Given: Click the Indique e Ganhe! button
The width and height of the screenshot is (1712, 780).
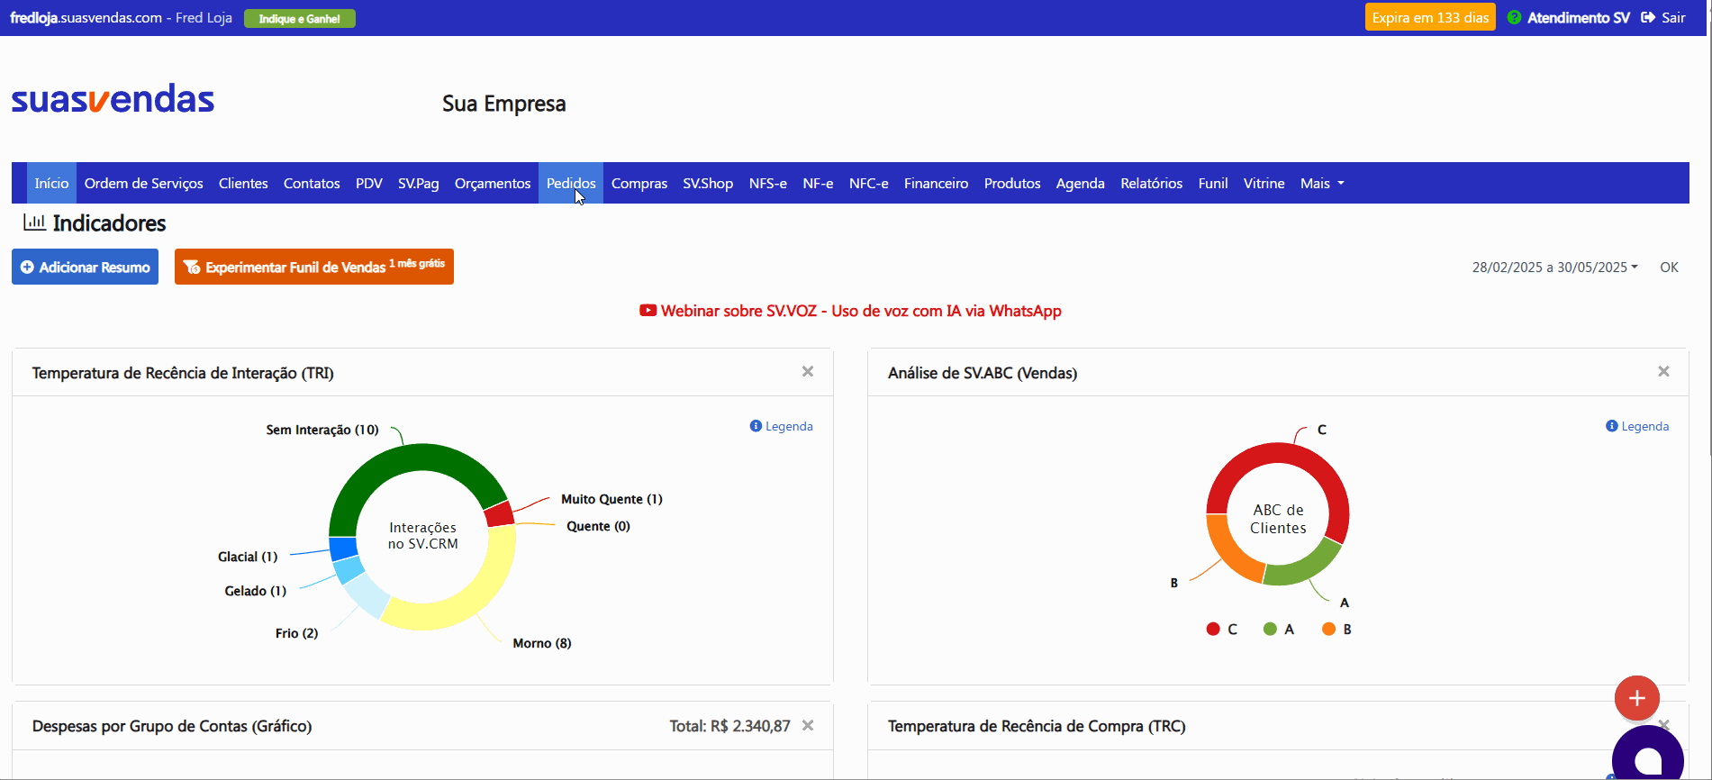Looking at the screenshot, I should coord(300,18).
